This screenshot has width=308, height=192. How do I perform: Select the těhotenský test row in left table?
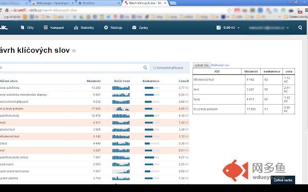[94, 136]
